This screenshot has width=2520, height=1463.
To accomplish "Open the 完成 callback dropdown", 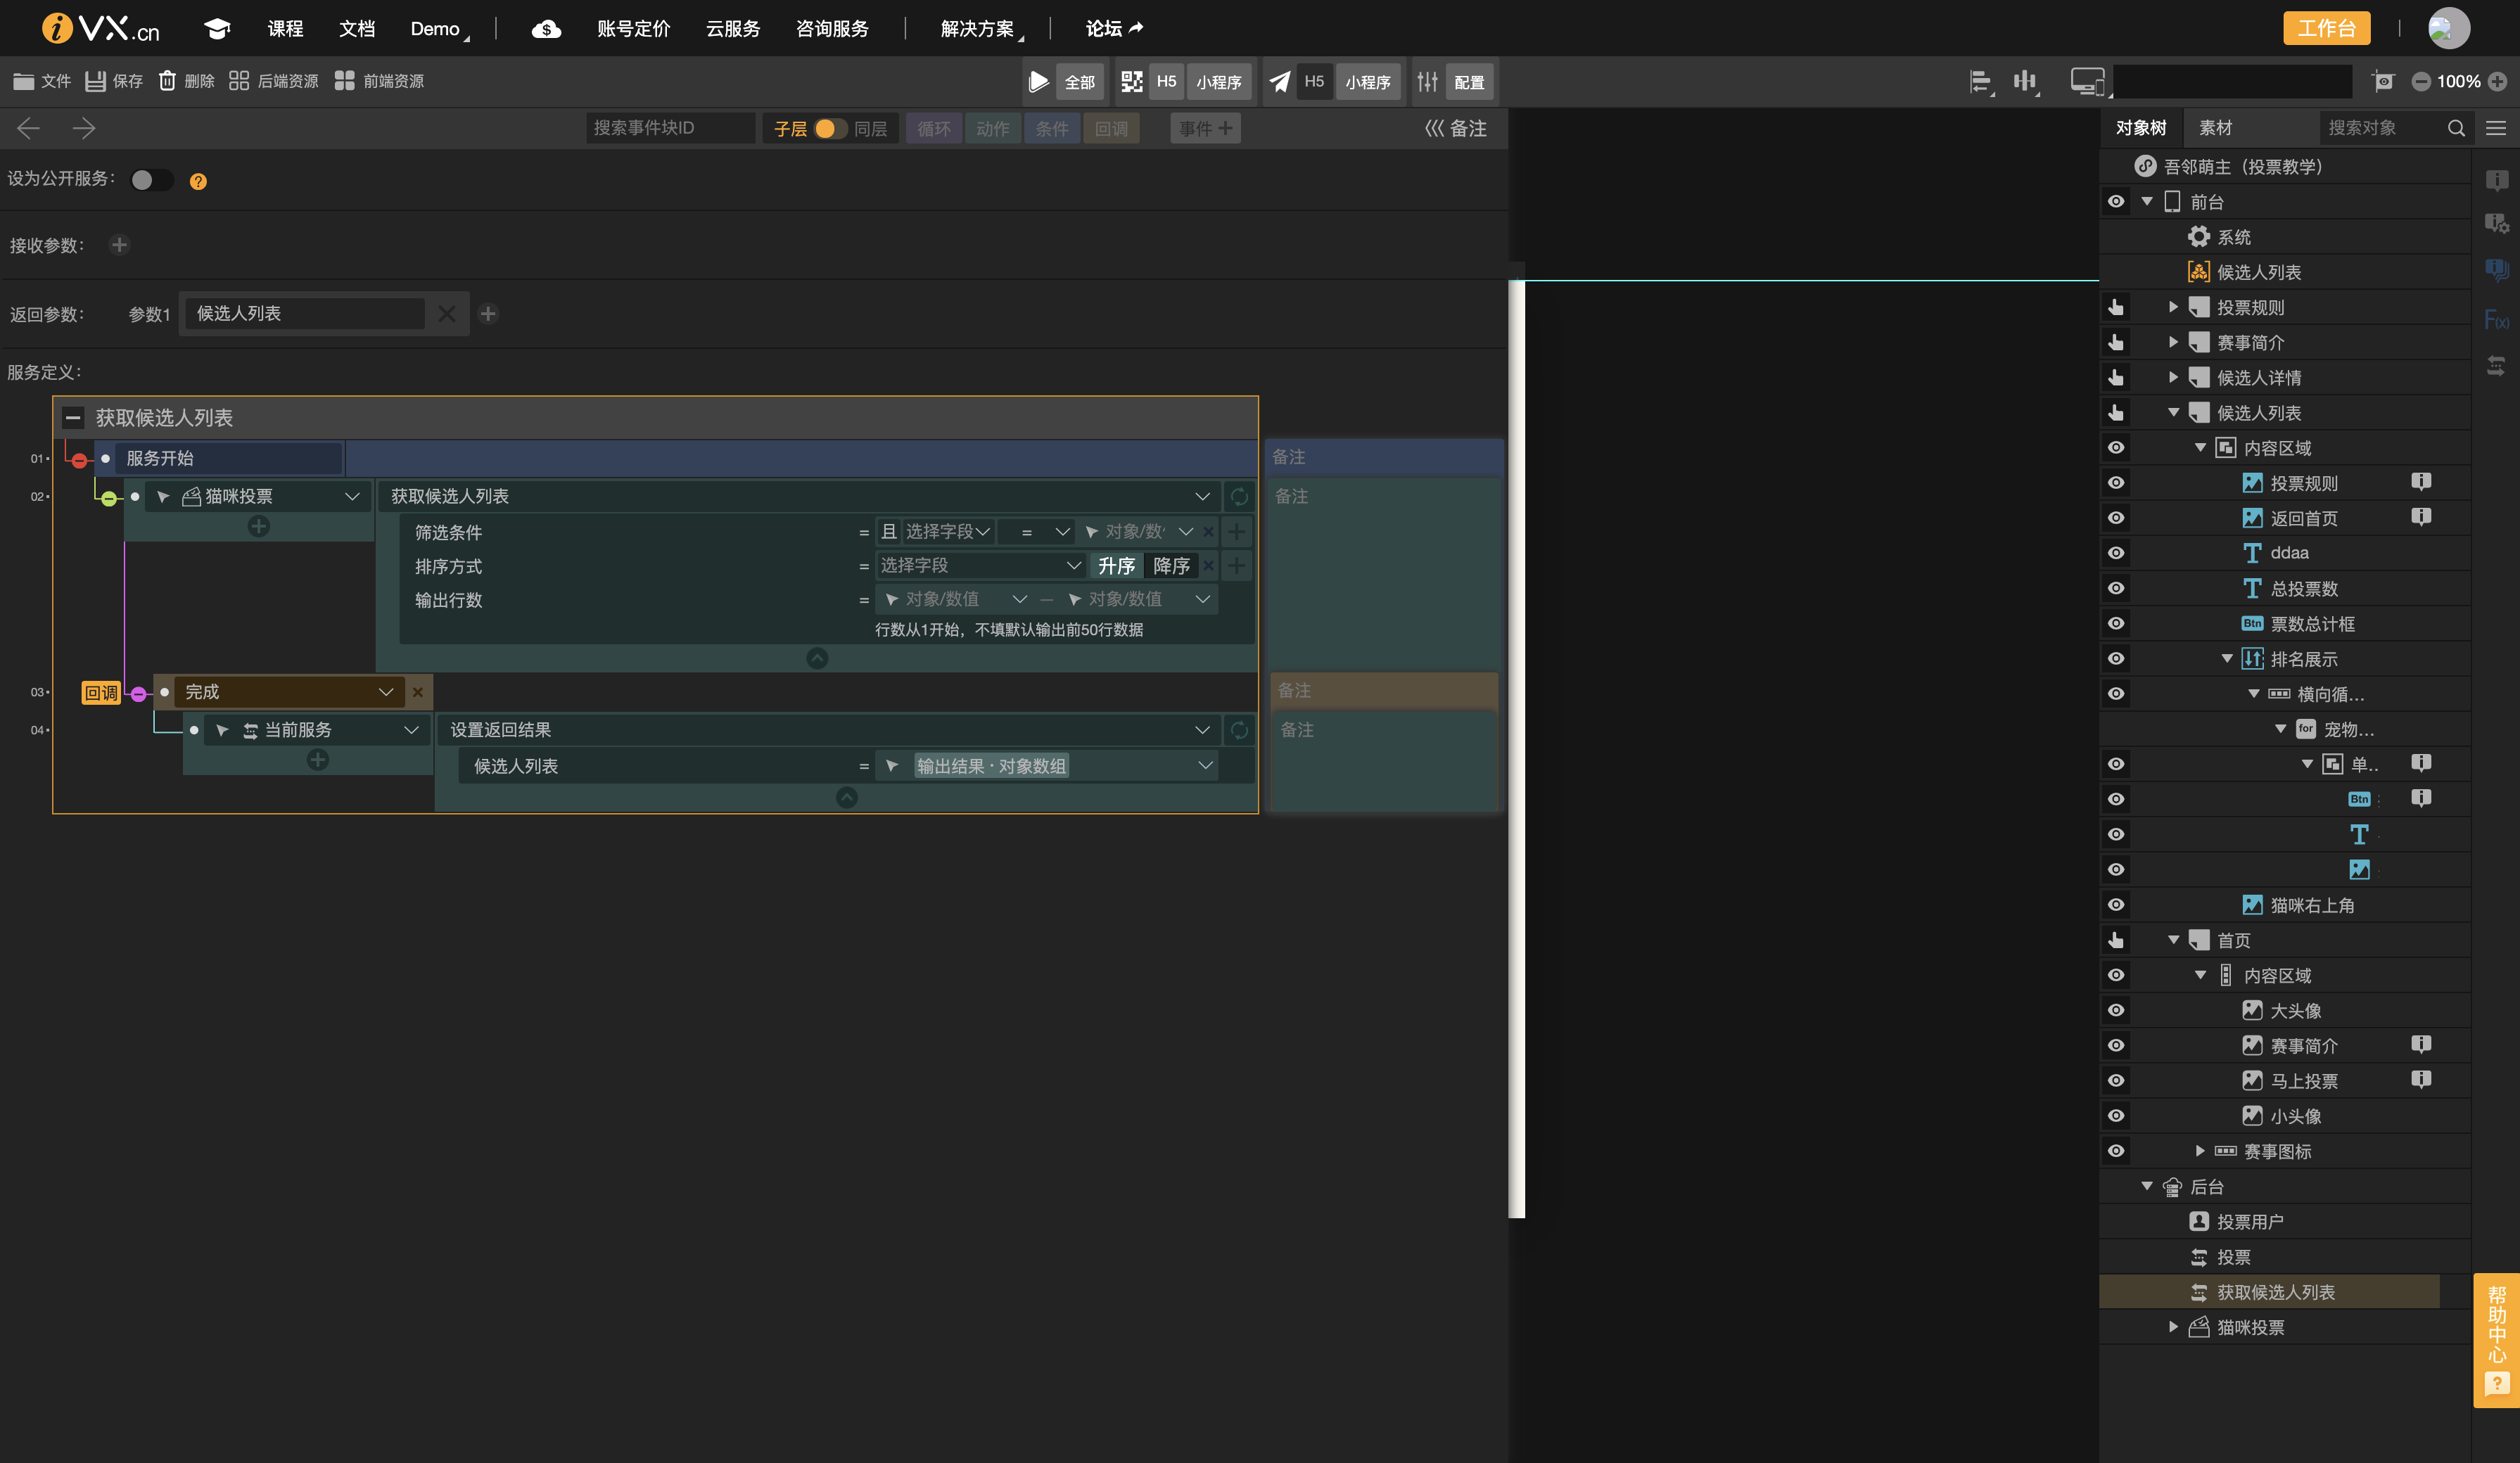I will point(385,692).
